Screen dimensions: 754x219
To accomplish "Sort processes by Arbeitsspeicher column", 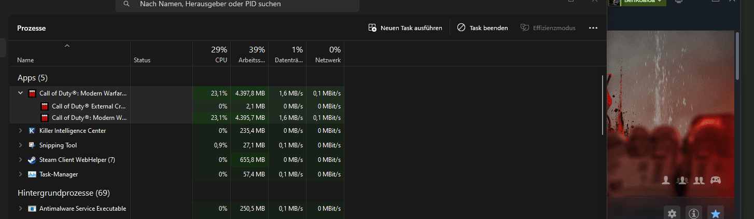I will point(249,54).
